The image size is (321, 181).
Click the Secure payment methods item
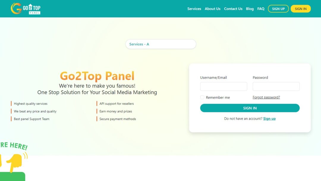(x=117, y=119)
